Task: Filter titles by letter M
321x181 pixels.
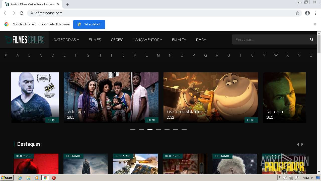Action: click(158, 55)
